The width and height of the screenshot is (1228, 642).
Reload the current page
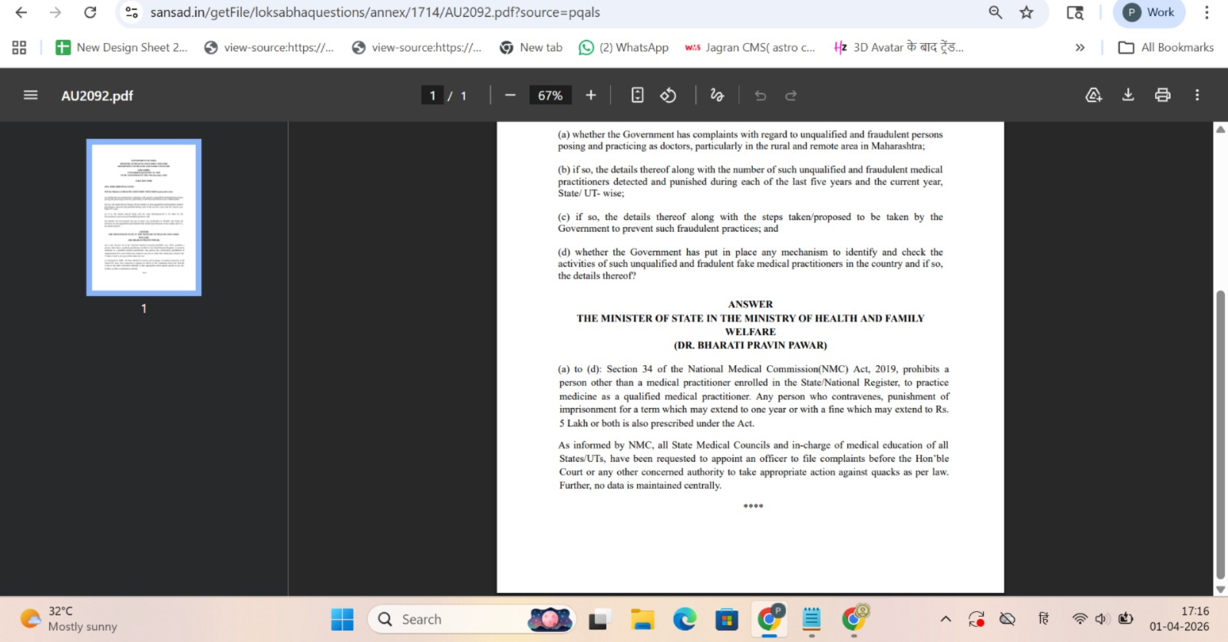click(x=90, y=12)
